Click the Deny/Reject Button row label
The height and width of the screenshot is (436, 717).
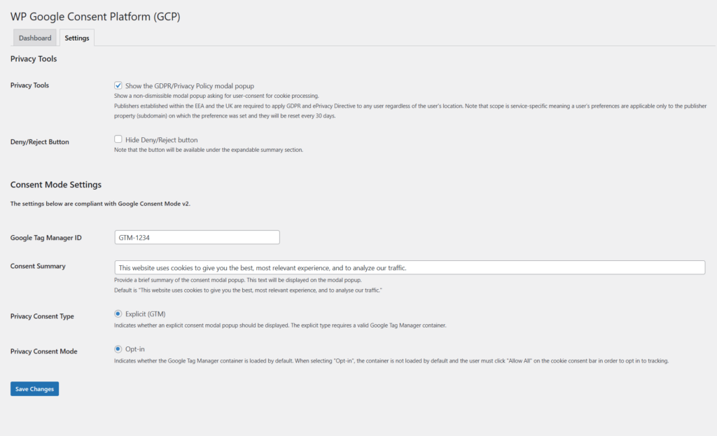pos(40,141)
